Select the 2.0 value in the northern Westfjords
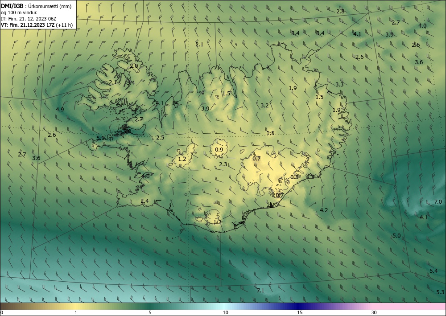The image size is (446, 316). click(134, 66)
